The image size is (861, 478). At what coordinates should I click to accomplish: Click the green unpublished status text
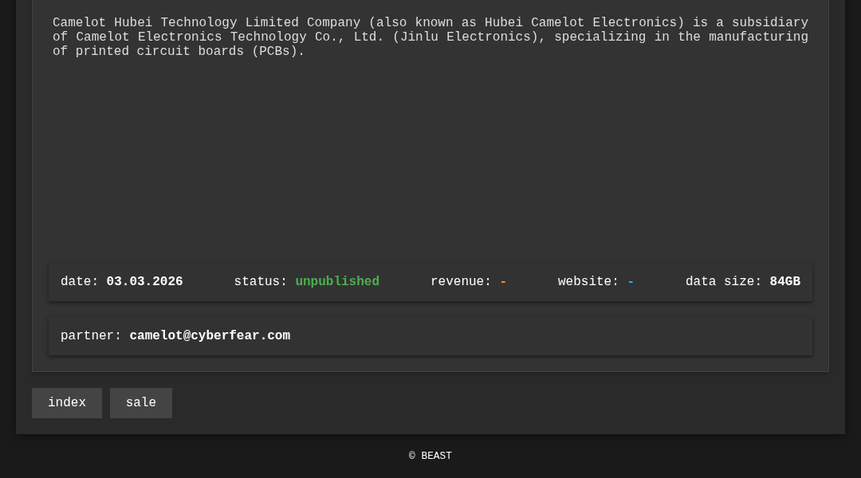coord(337,281)
